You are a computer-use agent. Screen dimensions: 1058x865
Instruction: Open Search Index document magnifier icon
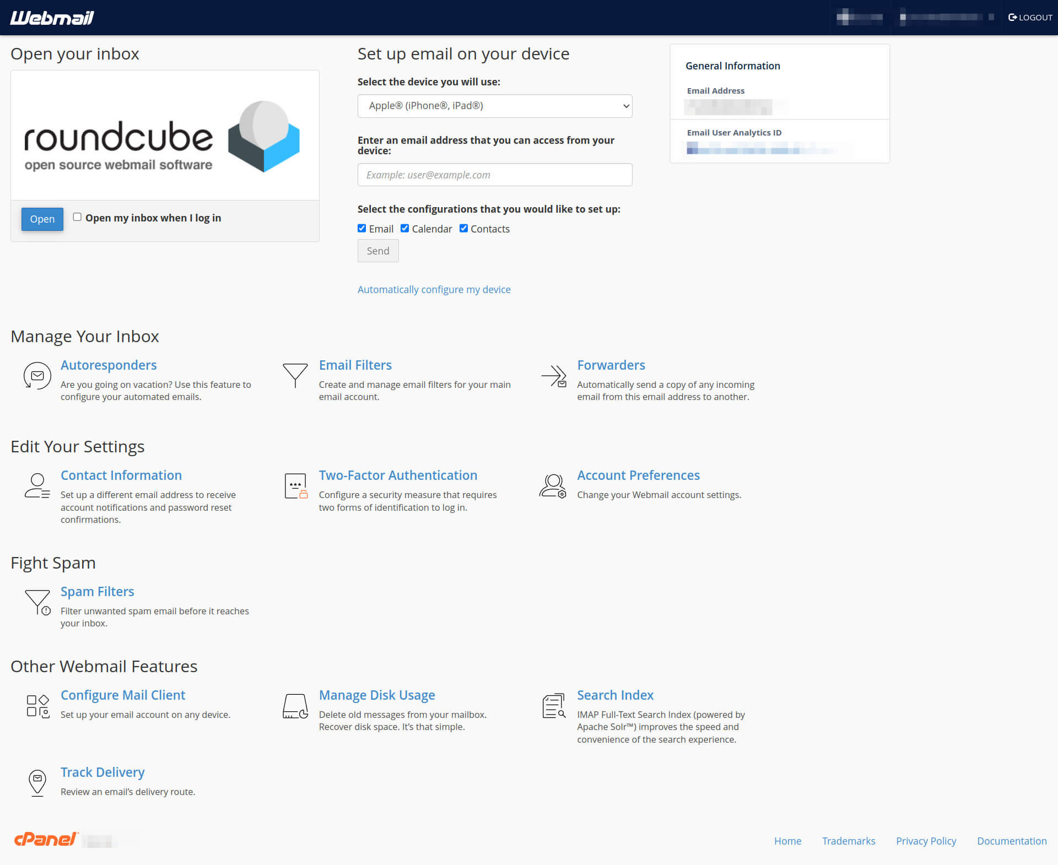point(553,706)
